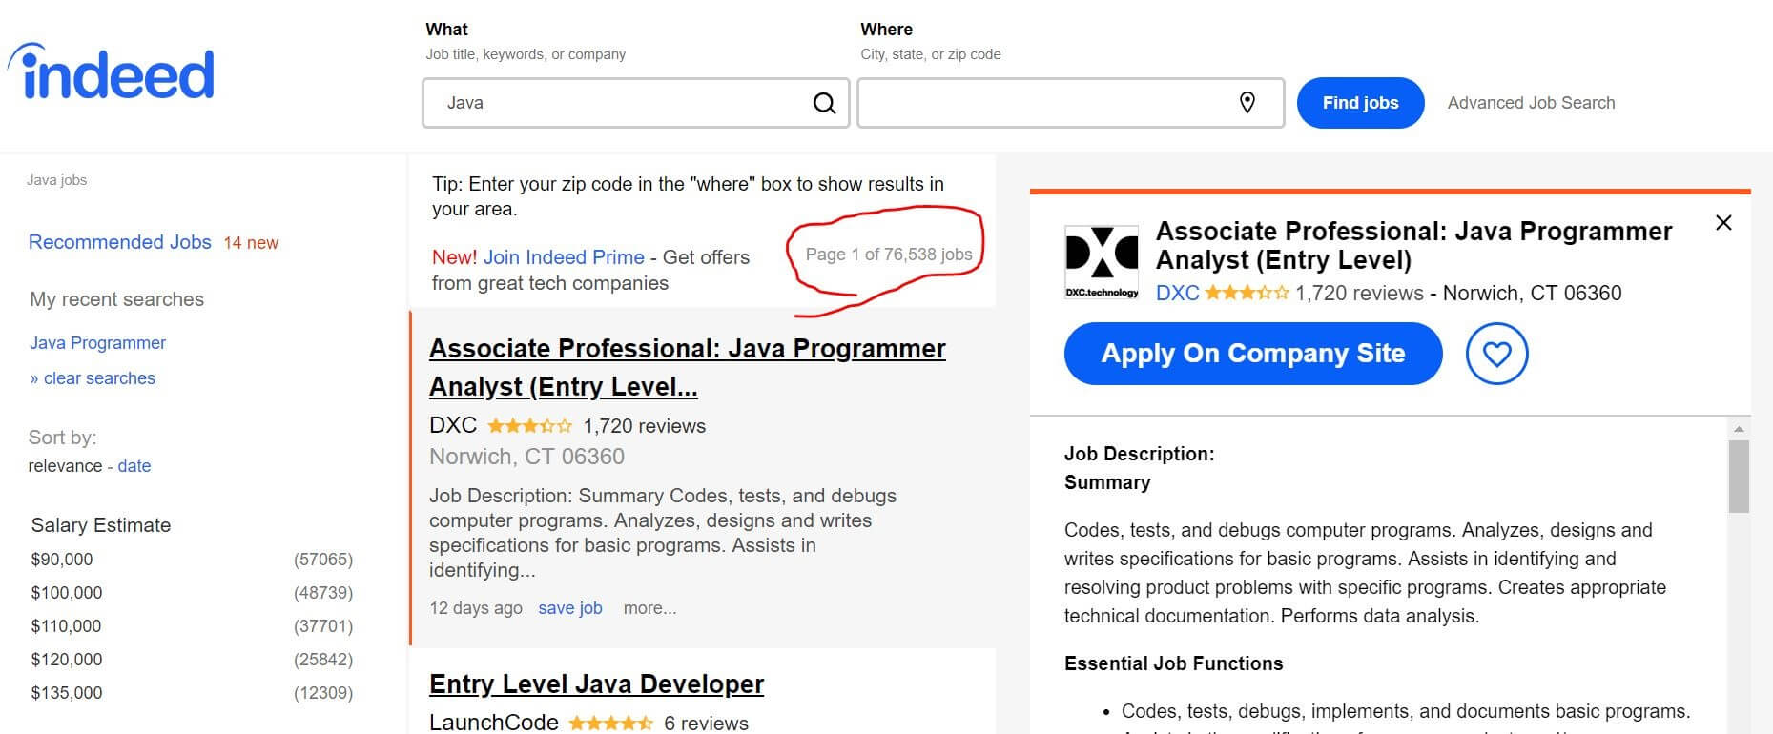Open Entry Level Java Developer listing
Screen dimensions: 1773x734
pos(596,684)
